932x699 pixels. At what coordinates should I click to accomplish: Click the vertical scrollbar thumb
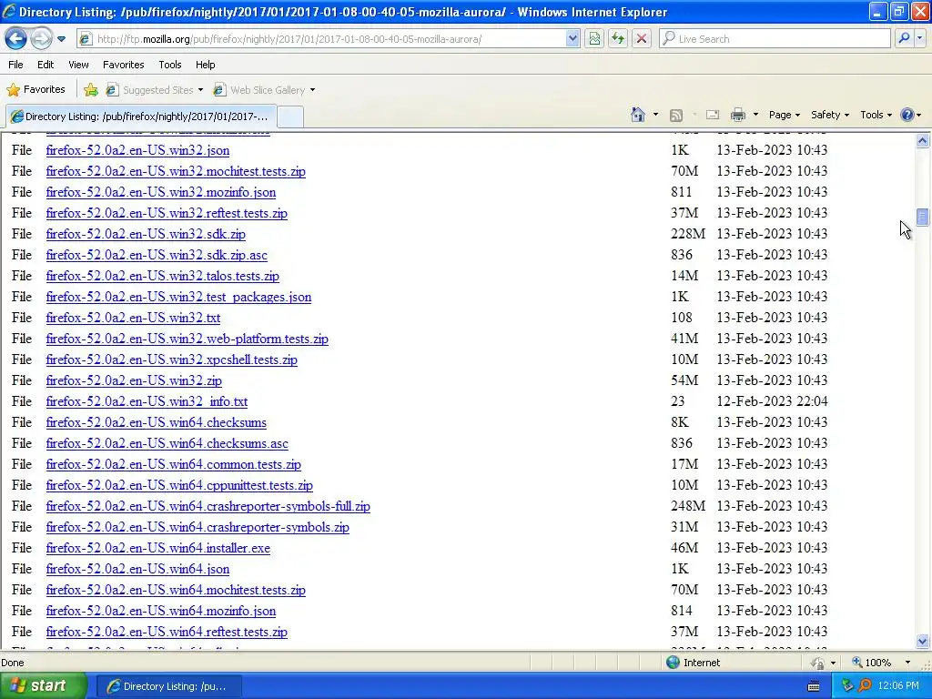point(923,217)
